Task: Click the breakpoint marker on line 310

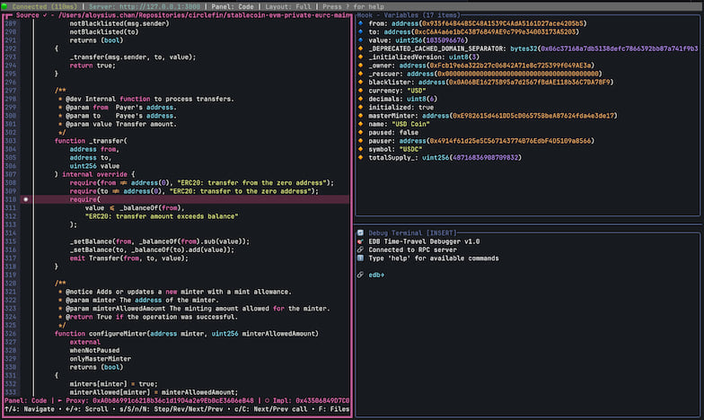Action: tap(26, 199)
